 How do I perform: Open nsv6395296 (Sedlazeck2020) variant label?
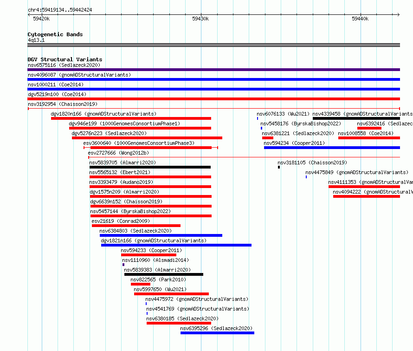tap(216, 328)
